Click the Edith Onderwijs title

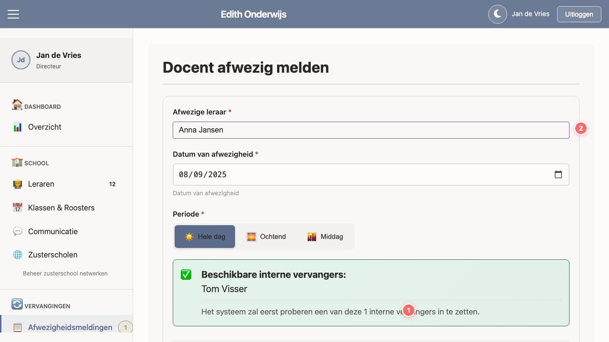(254, 14)
